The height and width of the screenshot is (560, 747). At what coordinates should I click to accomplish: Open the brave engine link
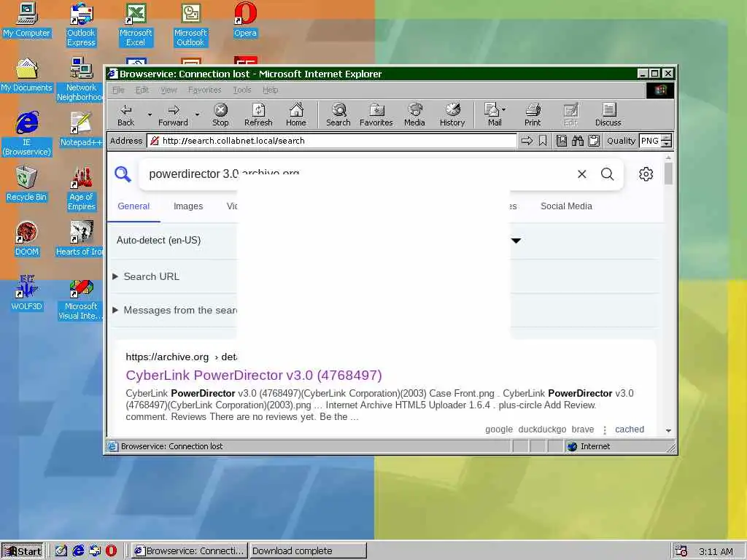[x=583, y=429]
